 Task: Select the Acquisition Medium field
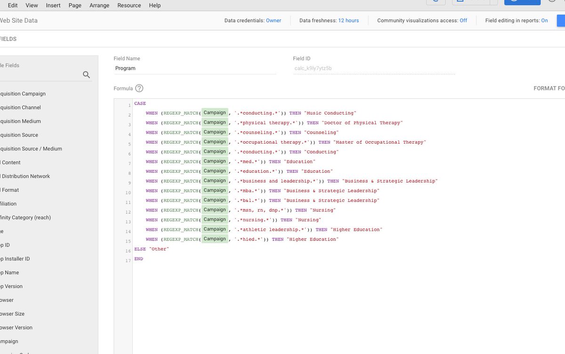point(20,121)
